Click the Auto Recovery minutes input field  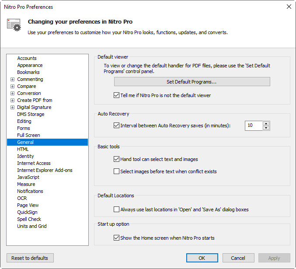pyautogui.click(x=254, y=126)
